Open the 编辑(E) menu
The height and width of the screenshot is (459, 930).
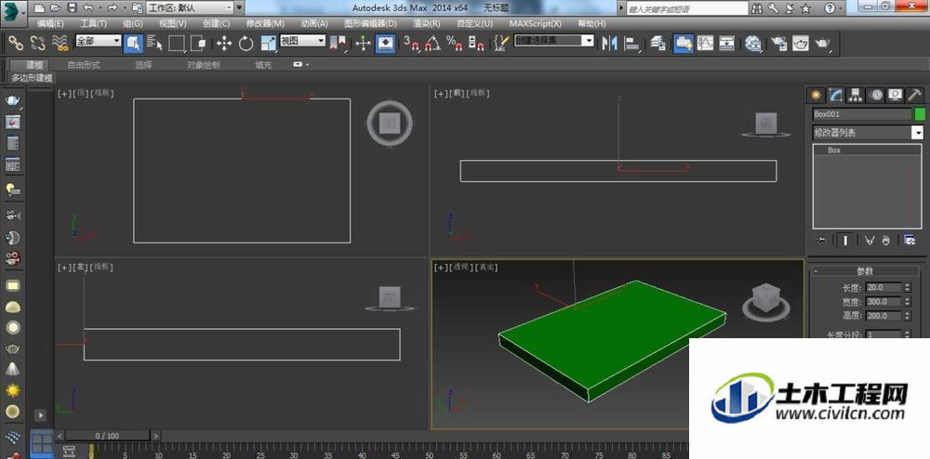(x=50, y=23)
